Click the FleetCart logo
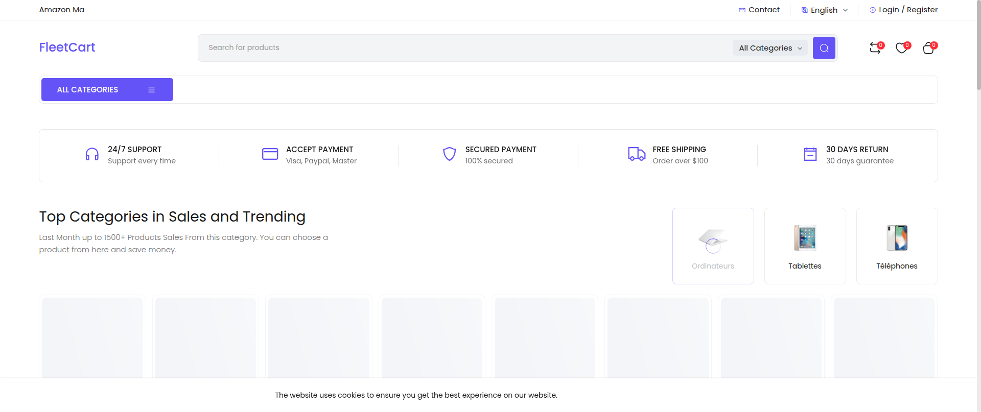The height and width of the screenshot is (412, 981). click(67, 47)
